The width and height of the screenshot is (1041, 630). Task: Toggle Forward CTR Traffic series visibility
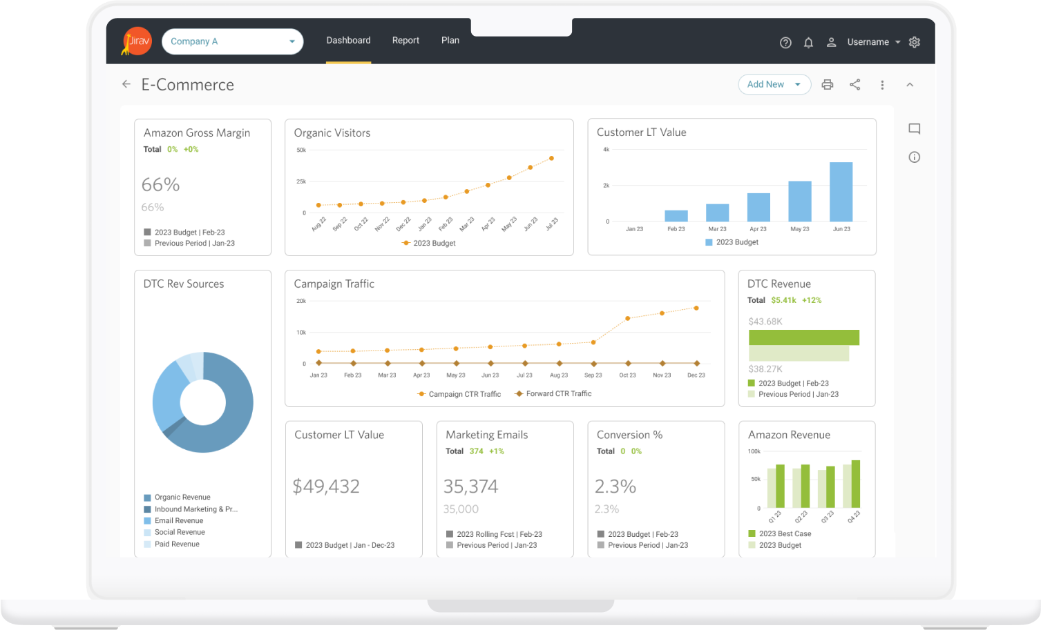click(x=553, y=393)
